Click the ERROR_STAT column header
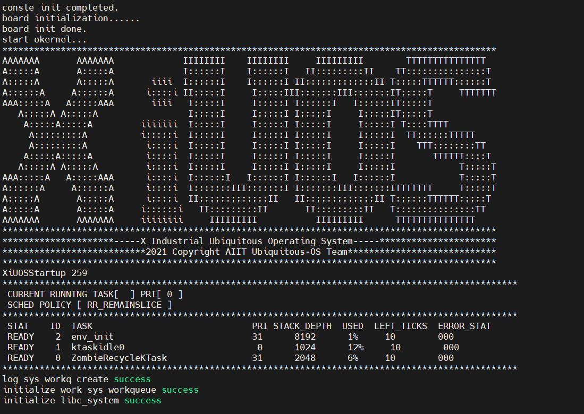The height and width of the screenshot is (414, 584). point(464,326)
